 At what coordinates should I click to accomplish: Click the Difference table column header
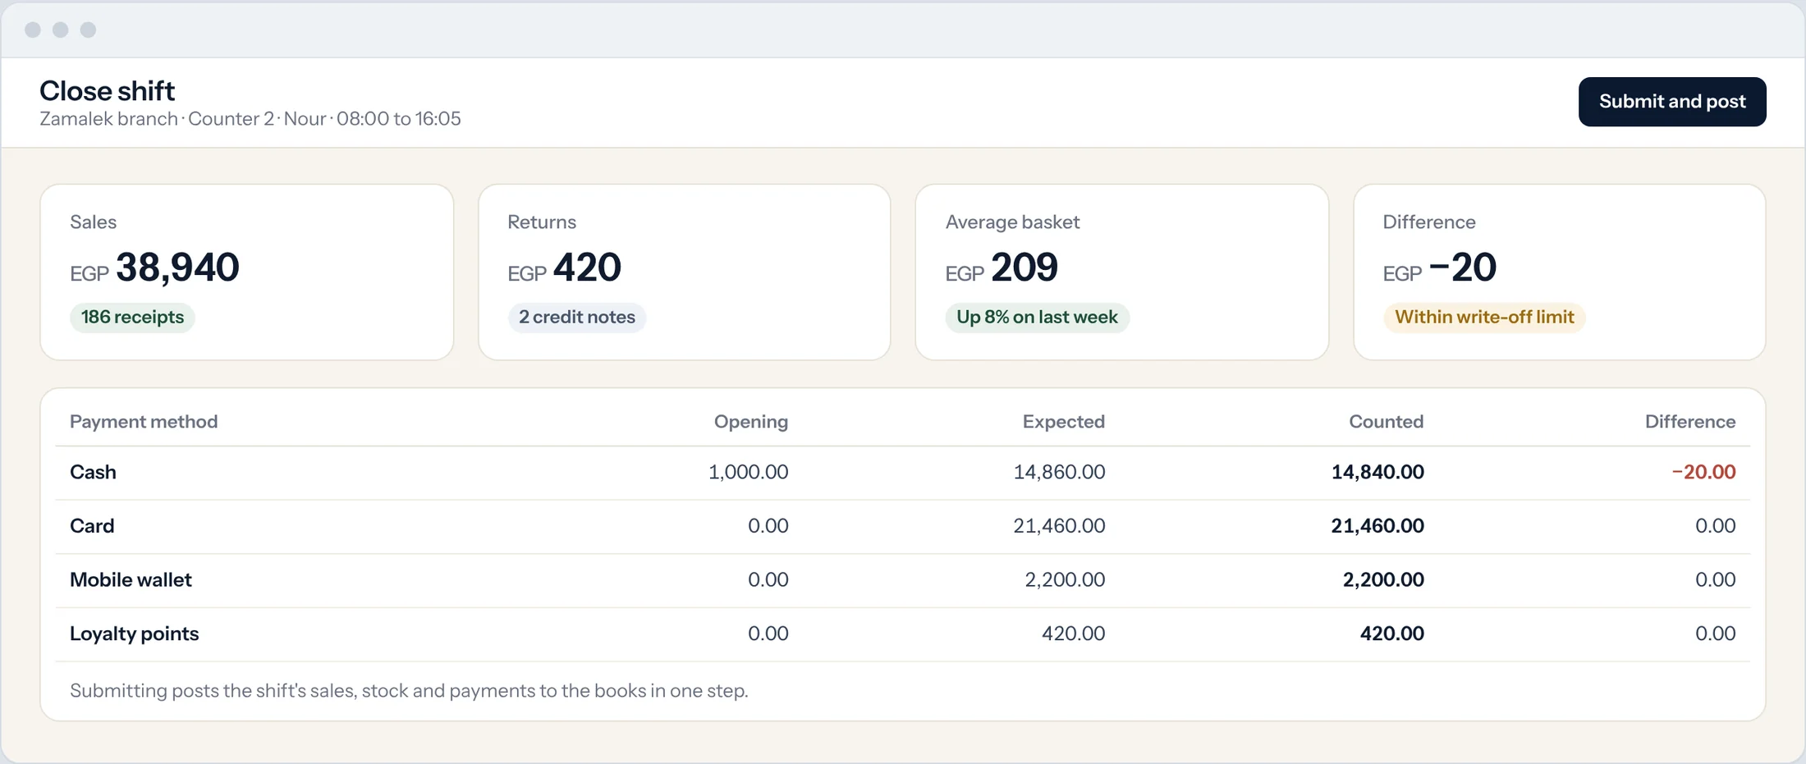(1689, 422)
